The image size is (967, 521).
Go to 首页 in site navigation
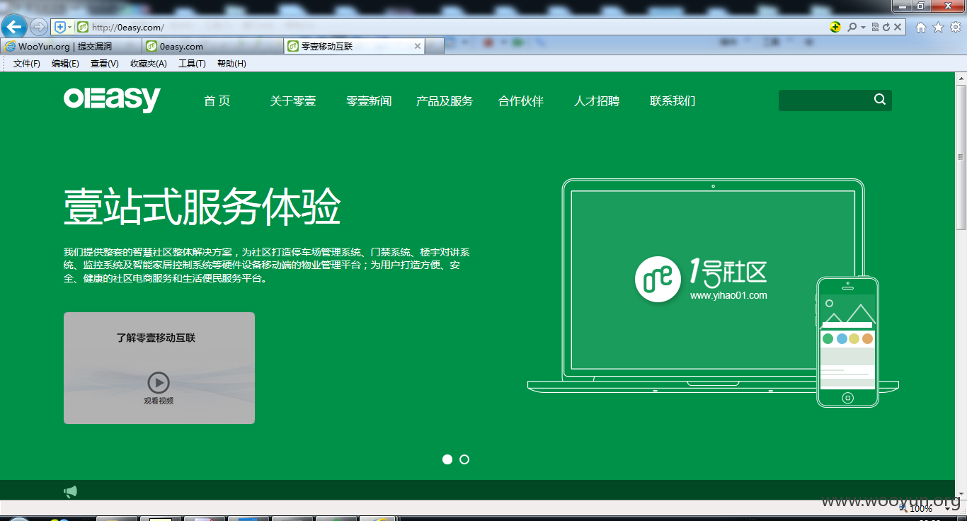click(x=217, y=101)
